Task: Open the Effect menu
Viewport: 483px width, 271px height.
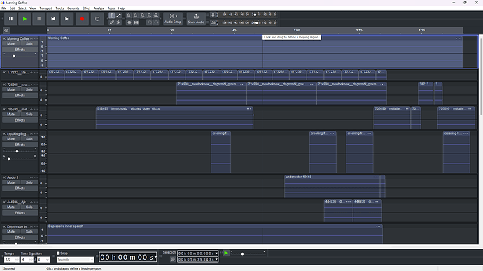Action: pyautogui.click(x=87, y=8)
